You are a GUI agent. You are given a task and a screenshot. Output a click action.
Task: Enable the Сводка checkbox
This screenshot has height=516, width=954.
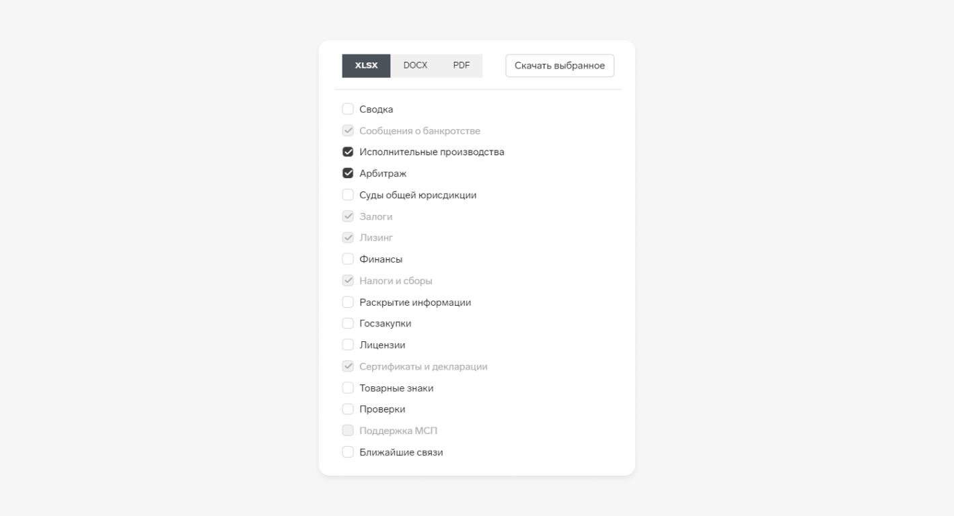pos(348,109)
